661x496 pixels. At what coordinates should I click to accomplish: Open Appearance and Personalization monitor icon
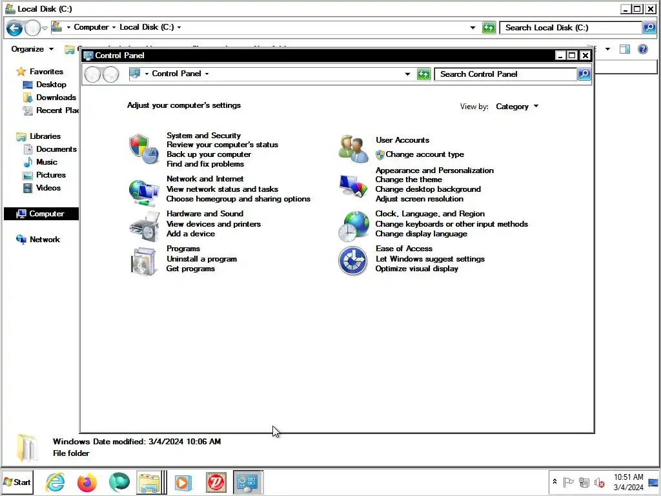coord(353,186)
